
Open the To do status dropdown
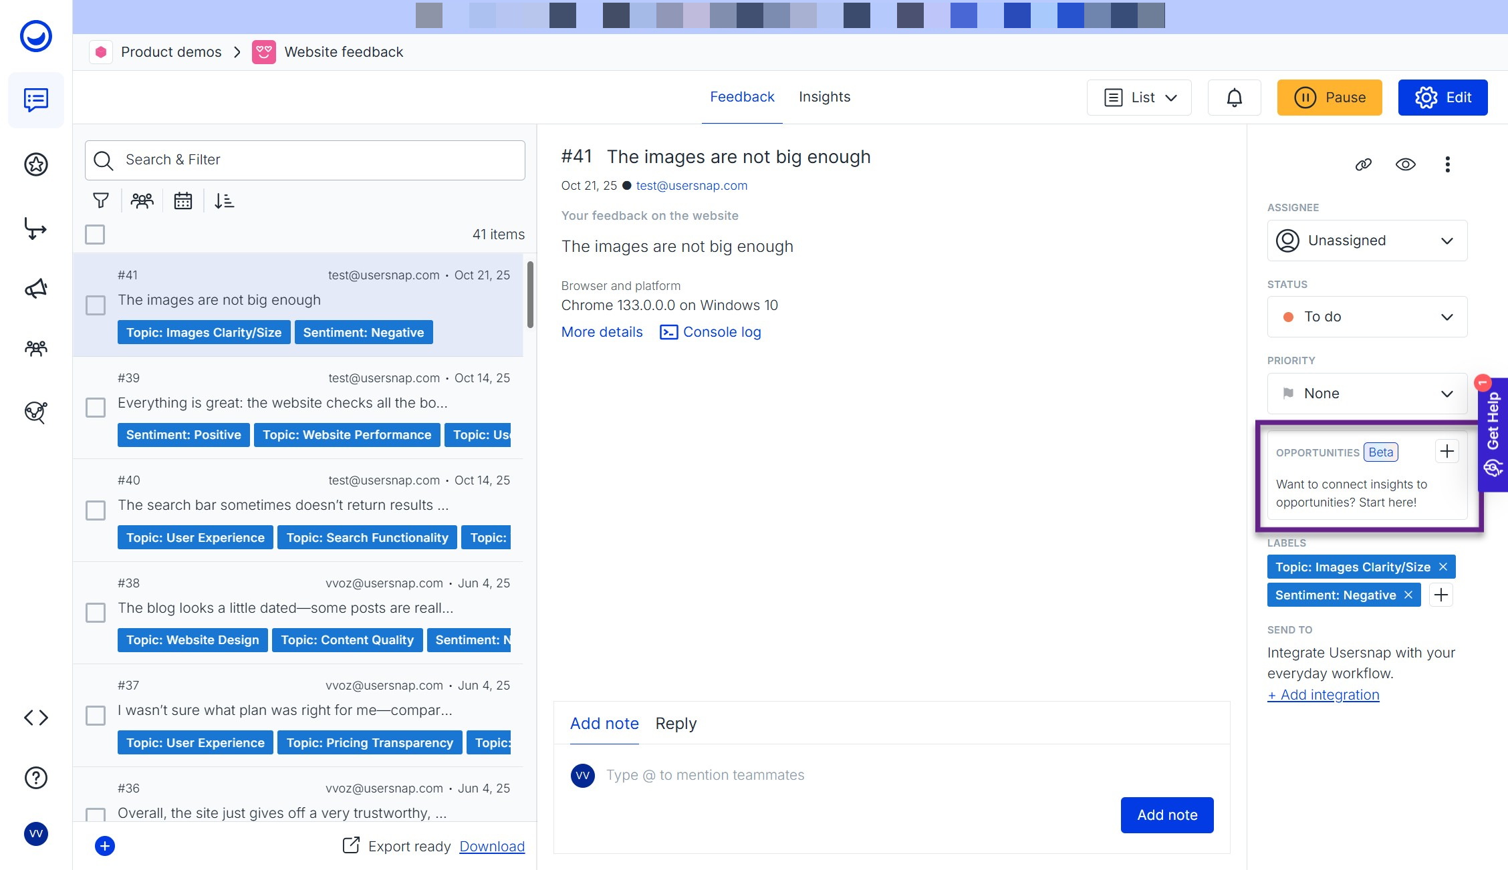1367,317
